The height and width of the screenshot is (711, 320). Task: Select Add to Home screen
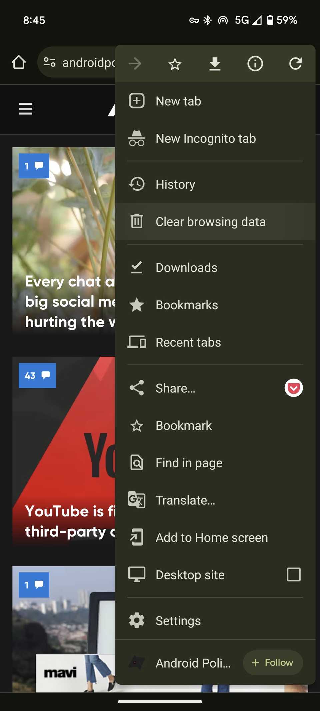212,538
